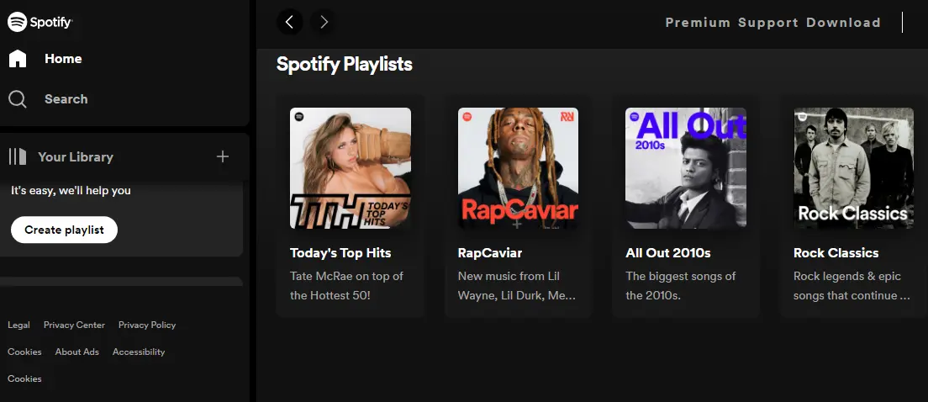
Task: Open Home via the house icon
Action: coord(18,59)
